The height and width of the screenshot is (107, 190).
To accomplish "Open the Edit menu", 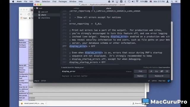I will [31, 1].
